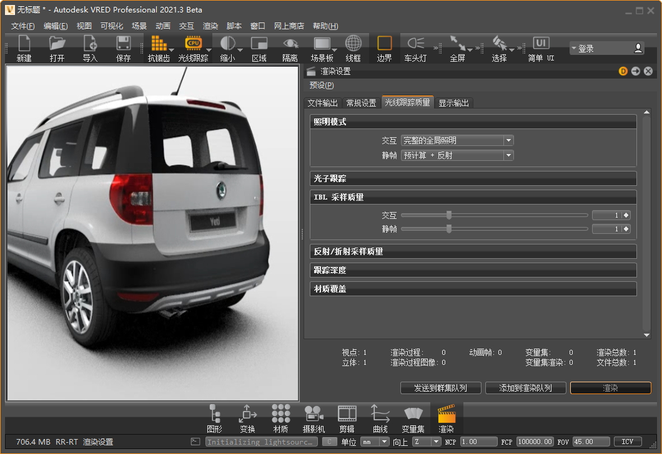
Task: Click the NCP value field
Action: [x=478, y=442]
